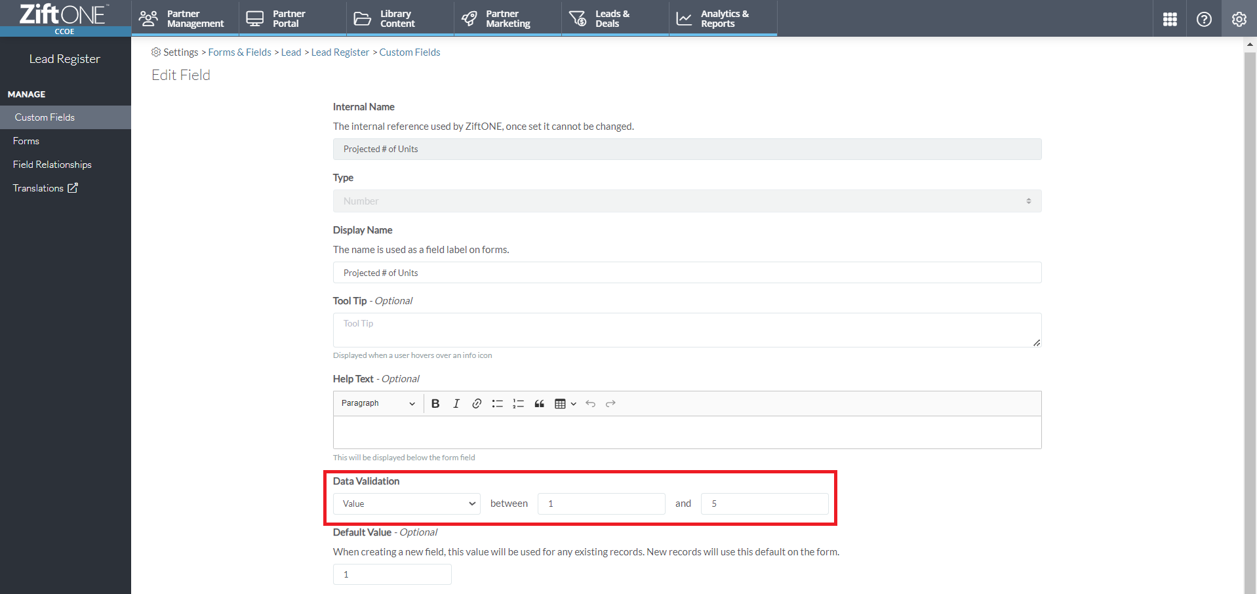Click the Custom Fields breadcrumb
The width and height of the screenshot is (1257, 594).
(x=410, y=52)
